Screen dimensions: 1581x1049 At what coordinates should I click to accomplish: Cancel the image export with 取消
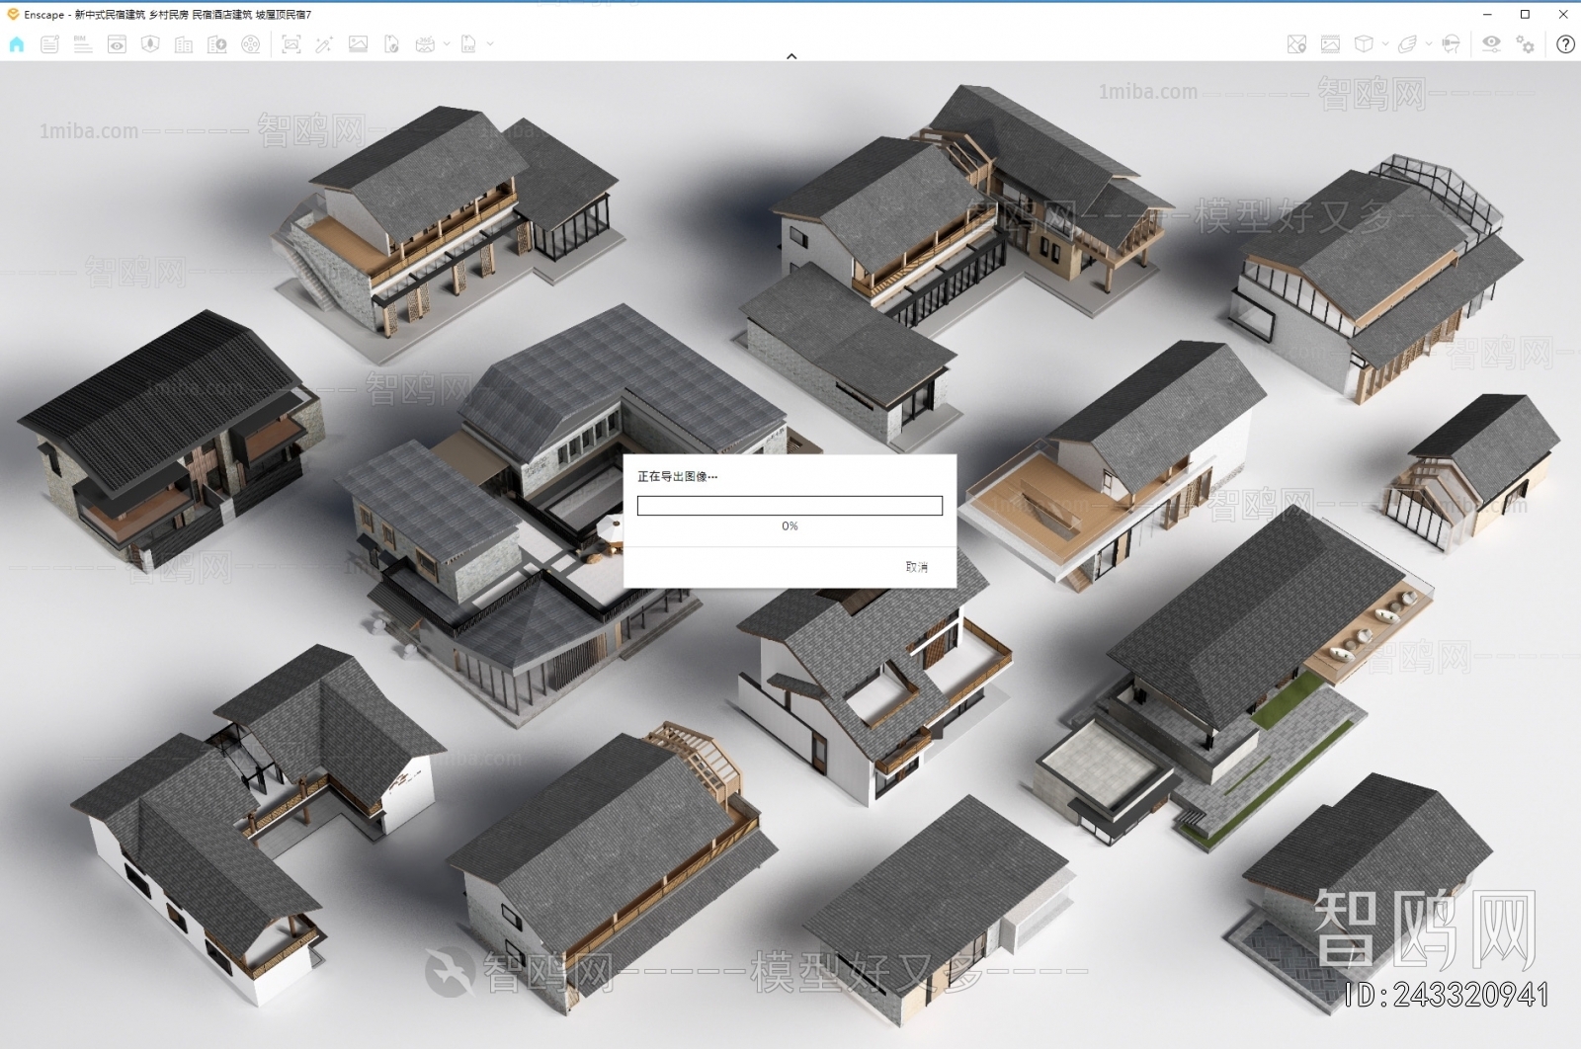[x=917, y=565]
